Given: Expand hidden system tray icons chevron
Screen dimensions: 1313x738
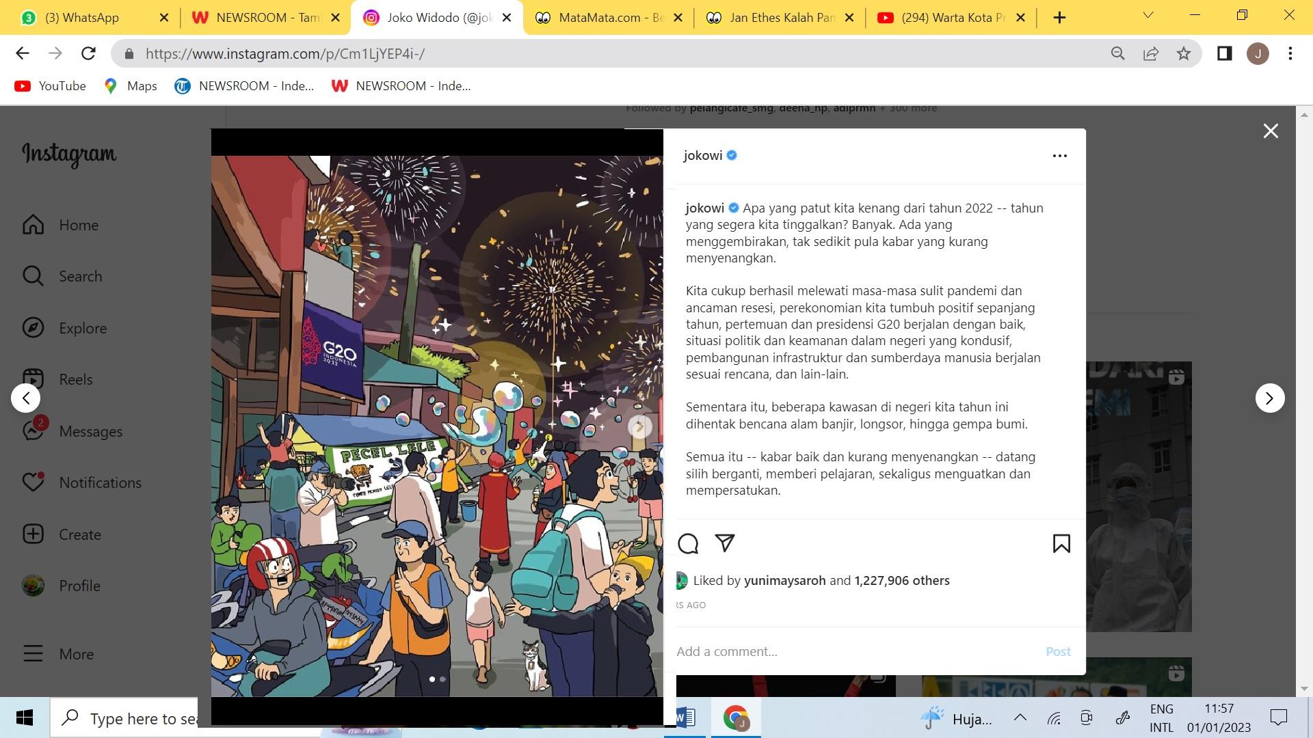Looking at the screenshot, I should click(x=1020, y=718).
